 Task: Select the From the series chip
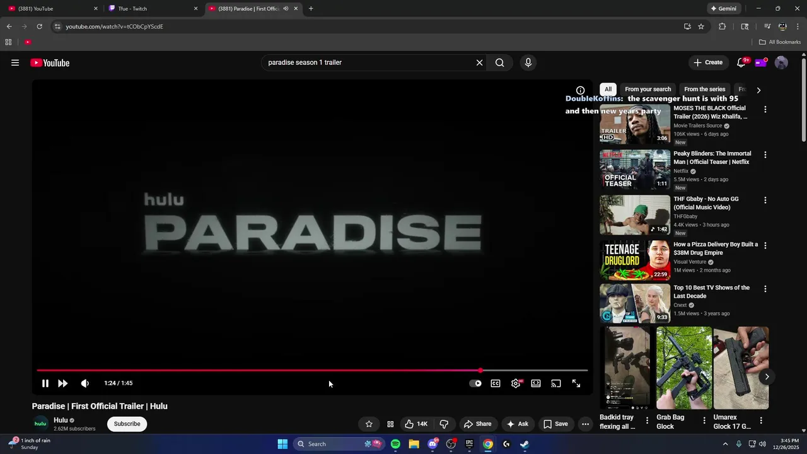704,90
